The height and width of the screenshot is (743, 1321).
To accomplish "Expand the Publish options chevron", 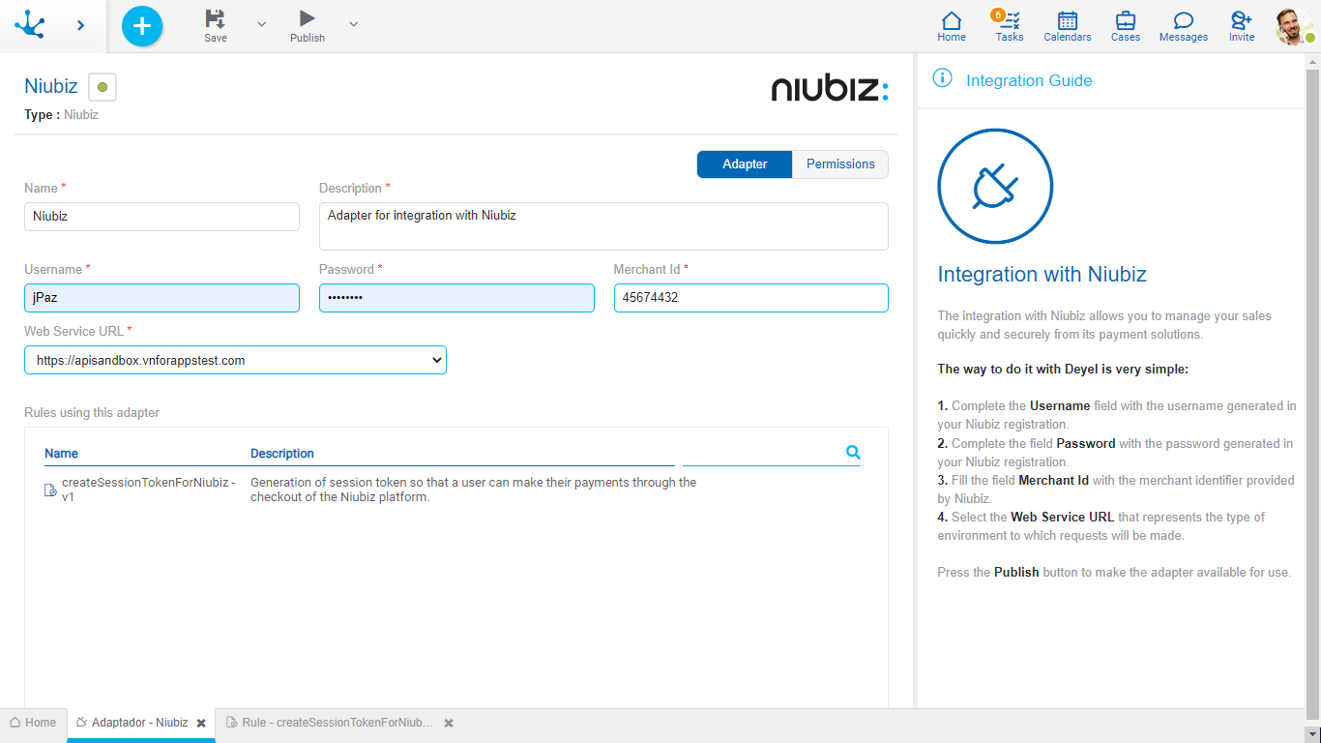I will [x=352, y=21].
